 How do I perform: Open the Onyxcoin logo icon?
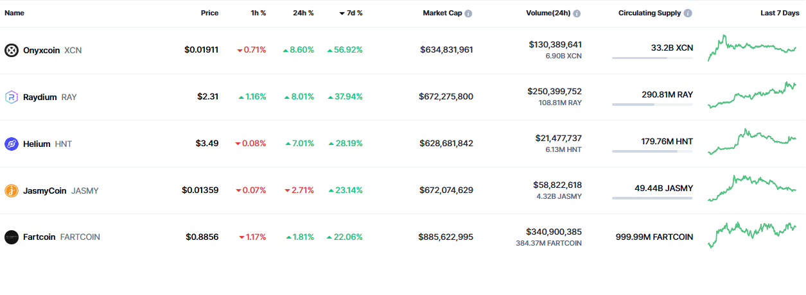click(12, 50)
